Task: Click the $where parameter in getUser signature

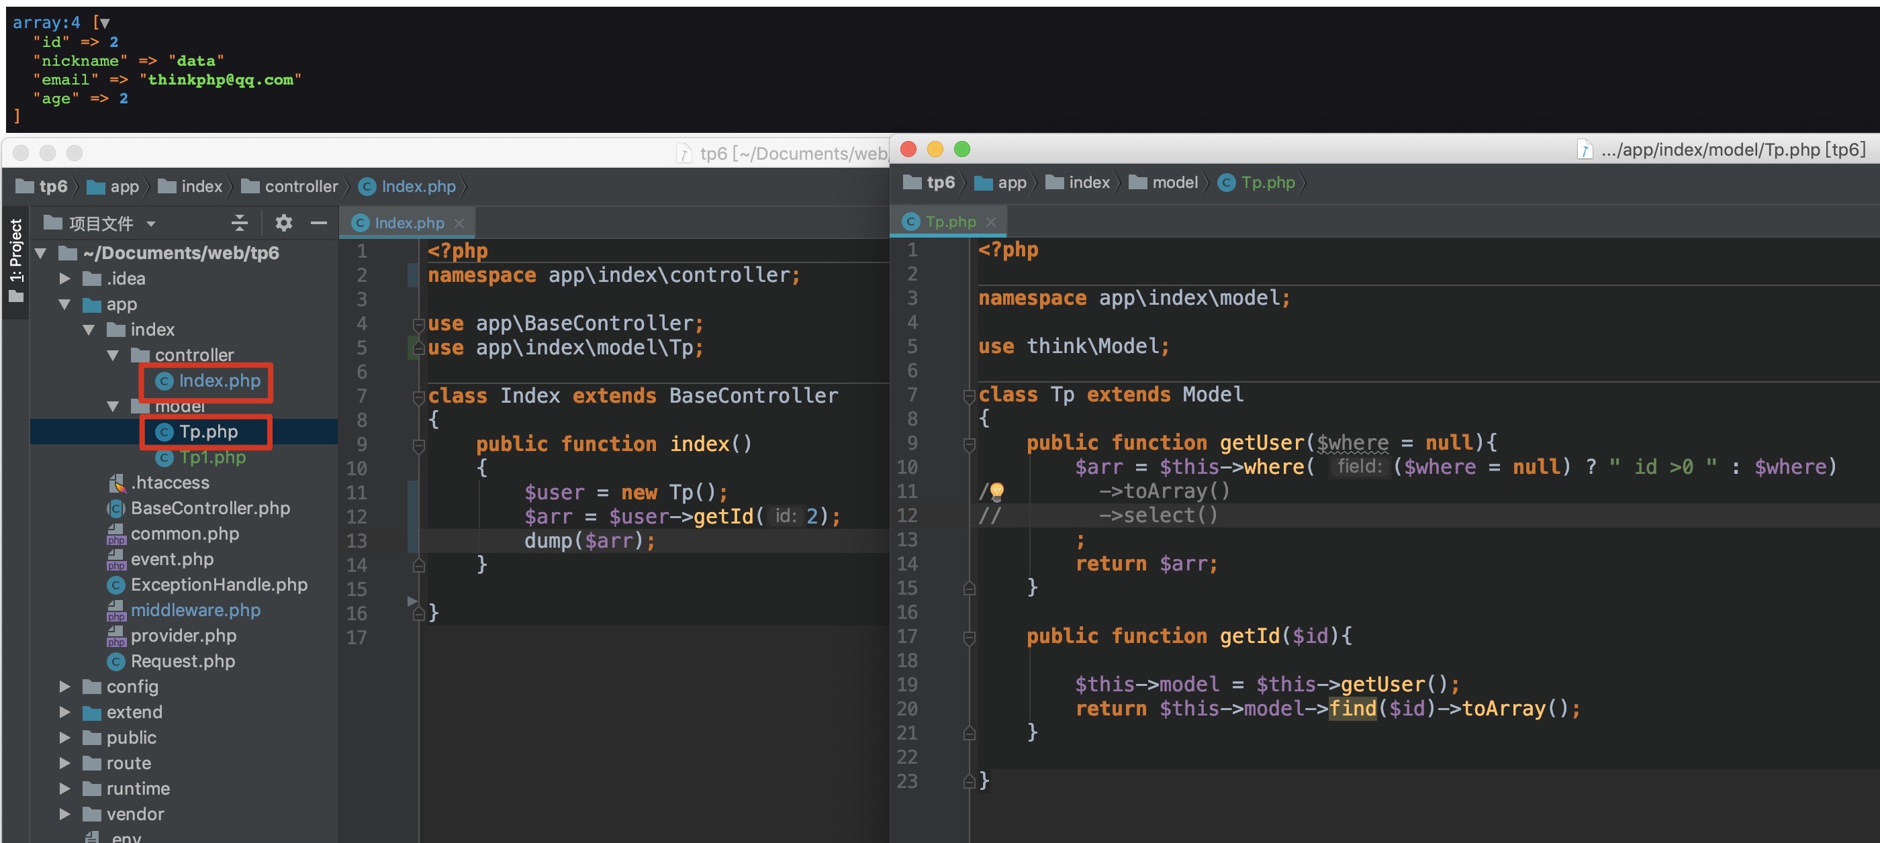Action: click(x=1352, y=443)
